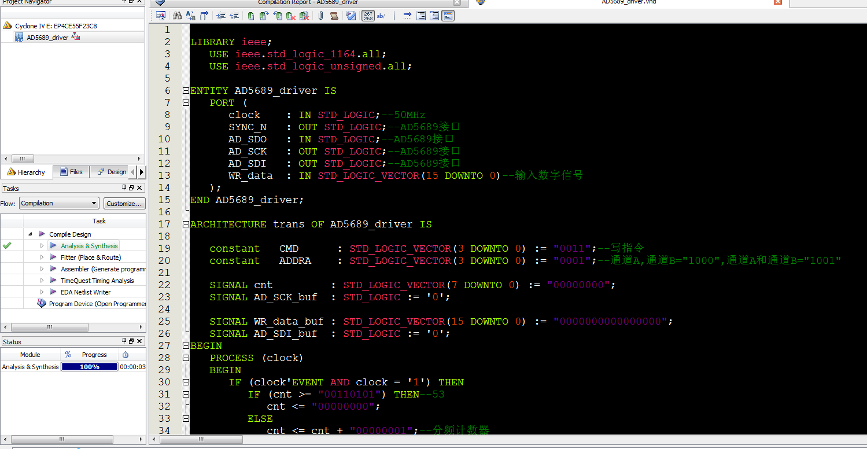Image resolution: width=867 pixels, height=449 pixels.
Task: Toggle the highlighted rightmost toolbar view button
Action: 448,16
